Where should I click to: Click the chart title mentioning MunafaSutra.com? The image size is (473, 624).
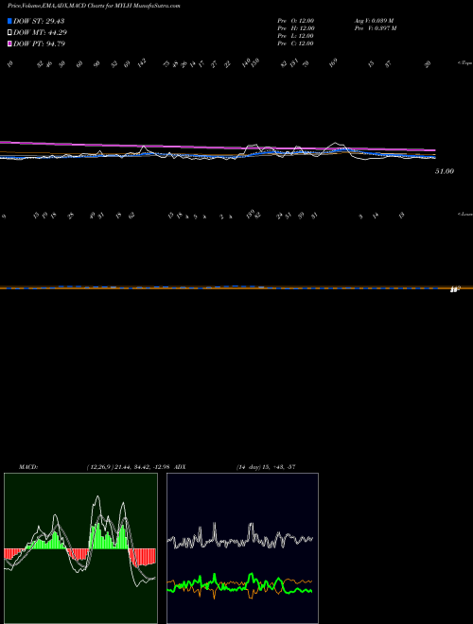pos(94,7)
